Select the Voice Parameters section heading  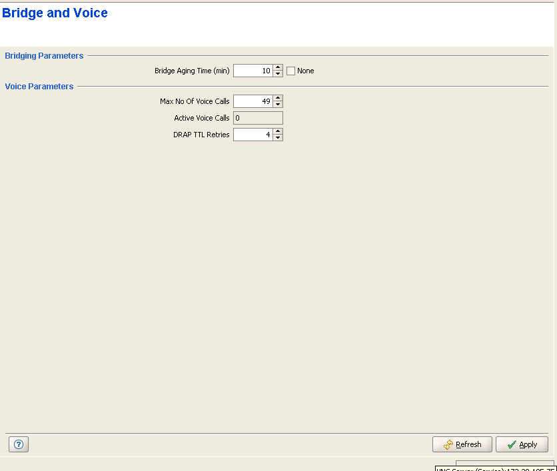pos(39,87)
